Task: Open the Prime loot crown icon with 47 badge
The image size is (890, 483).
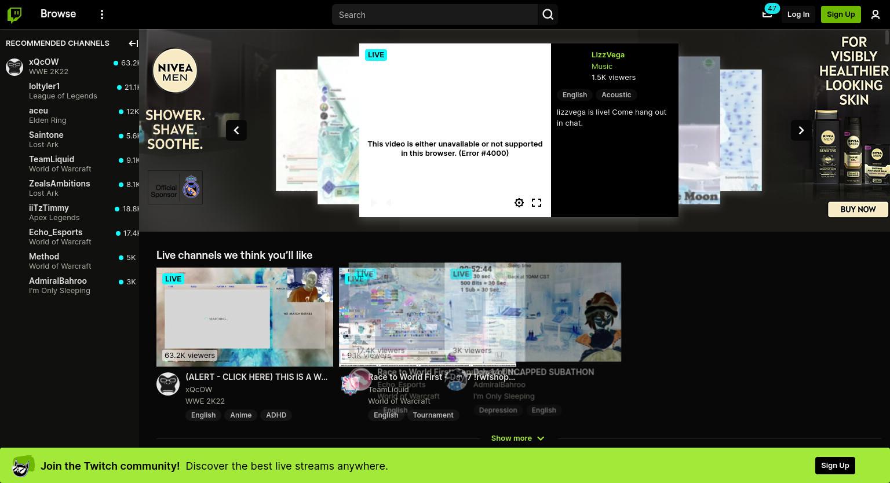Action: [x=767, y=14]
